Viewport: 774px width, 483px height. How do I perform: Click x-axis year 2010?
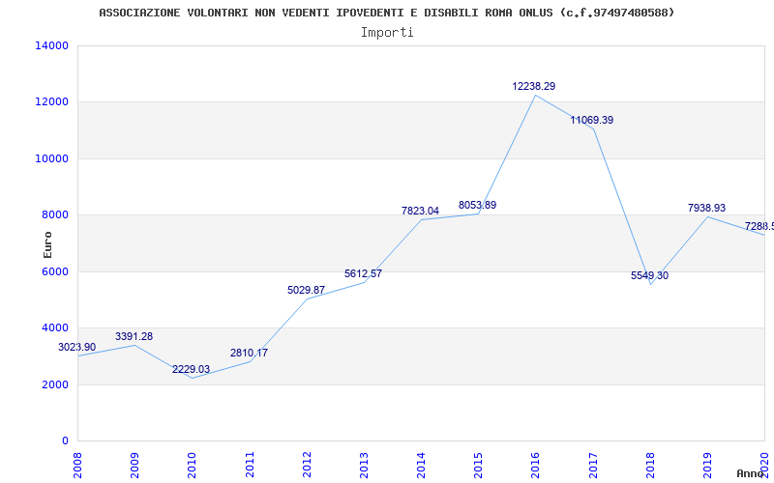(193, 465)
